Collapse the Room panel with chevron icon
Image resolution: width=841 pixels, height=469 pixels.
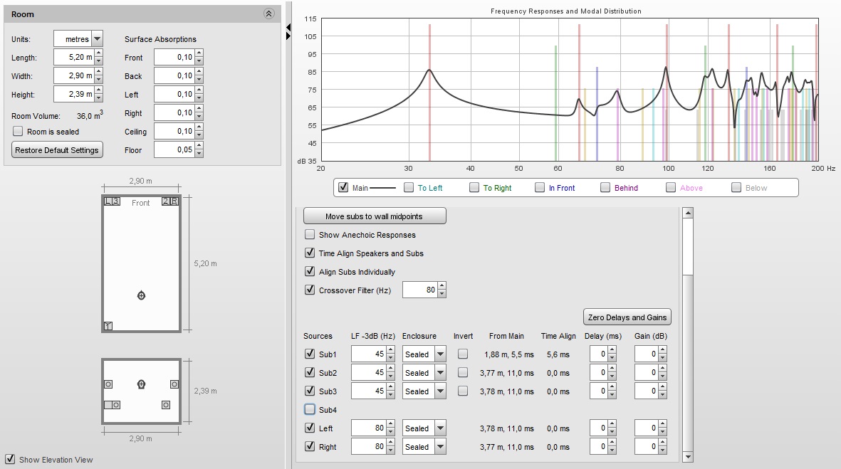click(x=269, y=14)
